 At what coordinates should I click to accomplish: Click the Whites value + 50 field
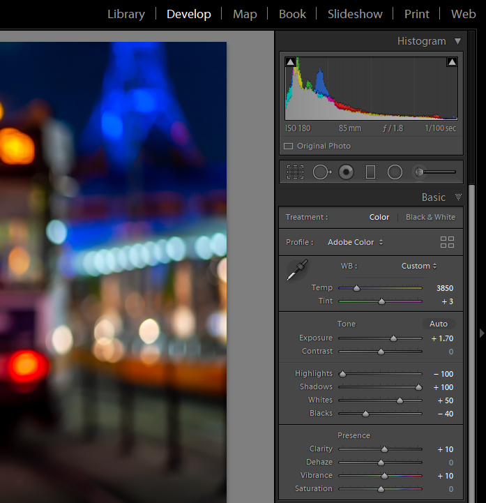[446, 400]
